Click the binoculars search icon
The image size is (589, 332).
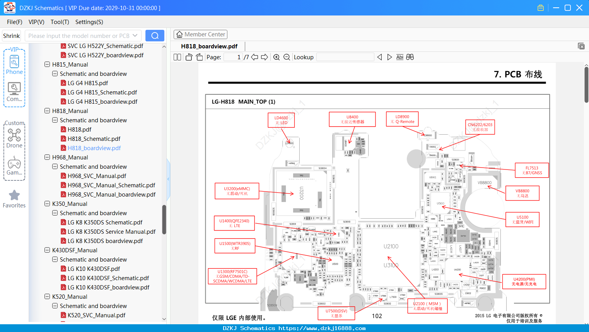click(410, 57)
